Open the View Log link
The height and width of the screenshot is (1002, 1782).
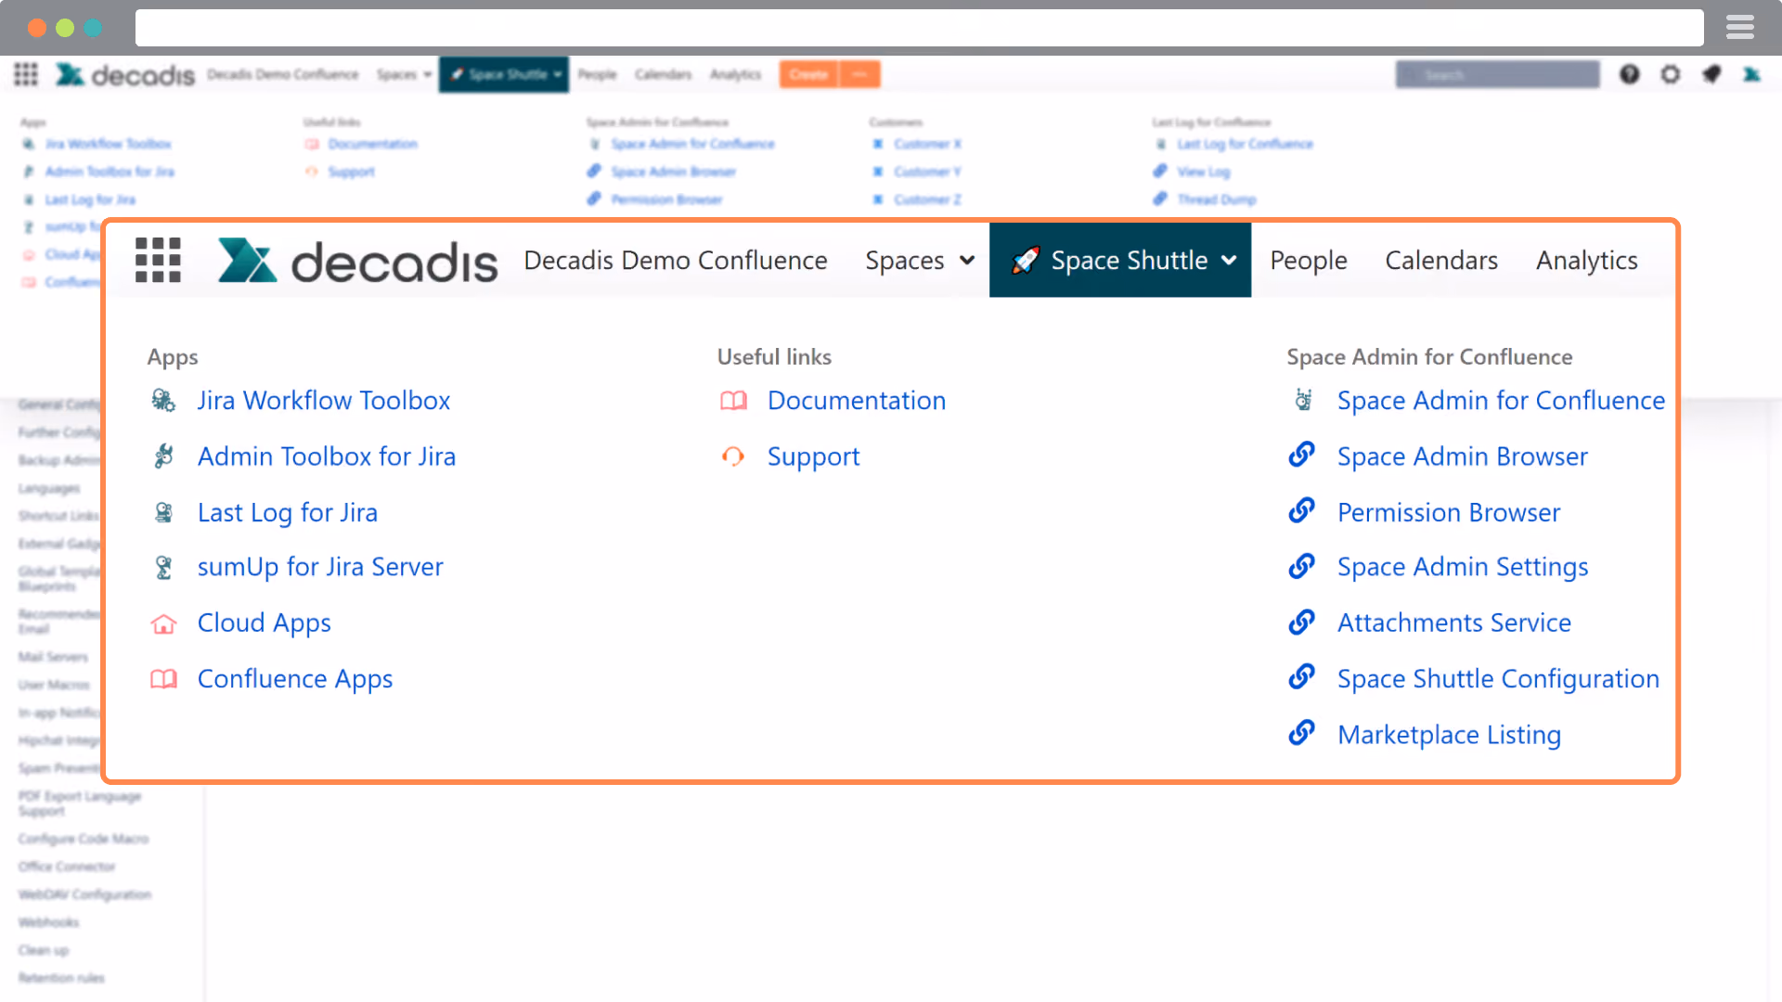pos(1203,172)
